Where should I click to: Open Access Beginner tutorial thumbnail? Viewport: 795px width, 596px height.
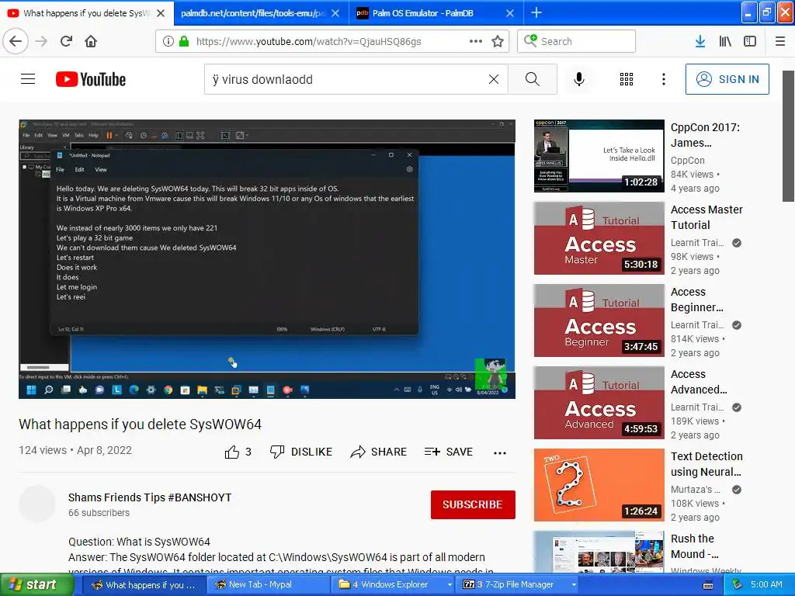click(599, 321)
